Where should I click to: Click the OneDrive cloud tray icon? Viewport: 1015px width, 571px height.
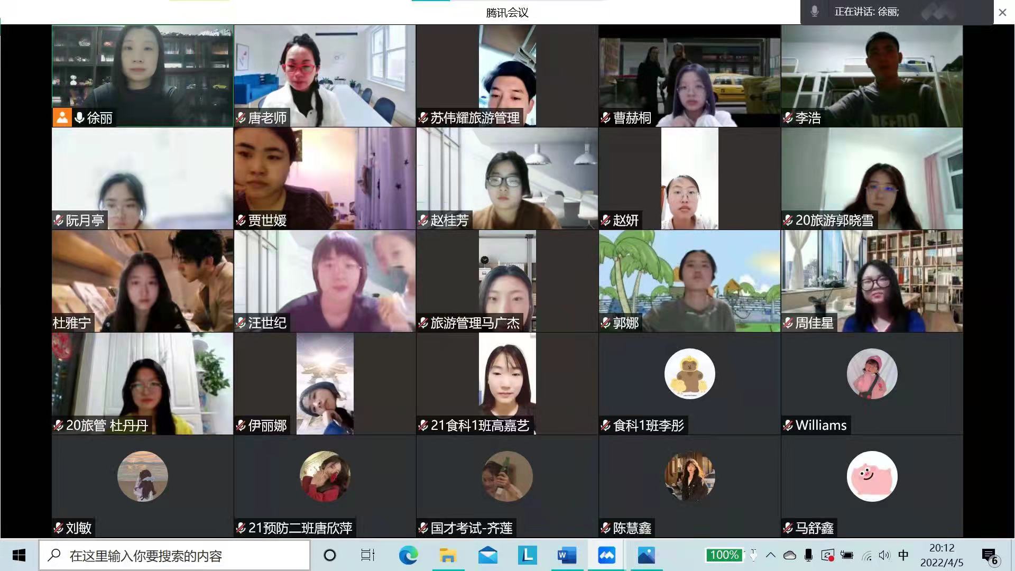pos(789,555)
